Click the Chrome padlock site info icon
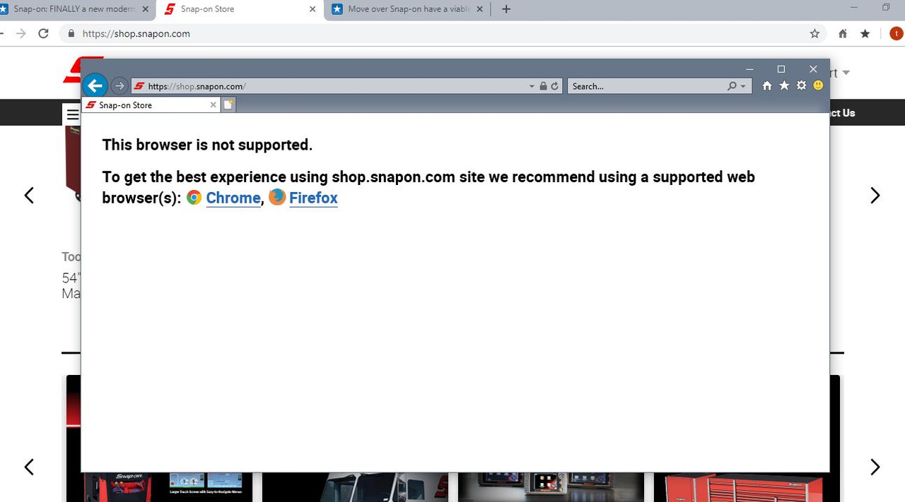The width and height of the screenshot is (905, 502). pyautogui.click(x=71, y=33)
